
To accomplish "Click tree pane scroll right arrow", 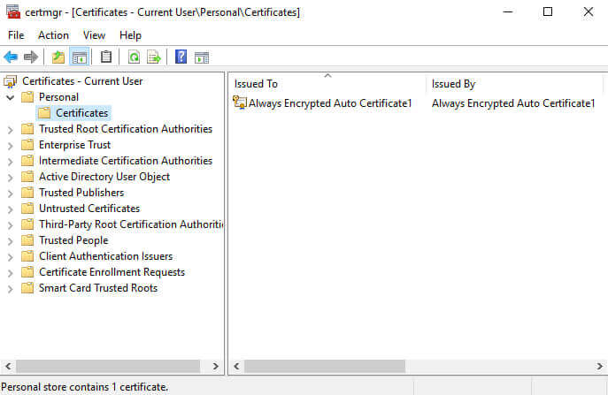I will pyautogui.click(x=216, y=366).
